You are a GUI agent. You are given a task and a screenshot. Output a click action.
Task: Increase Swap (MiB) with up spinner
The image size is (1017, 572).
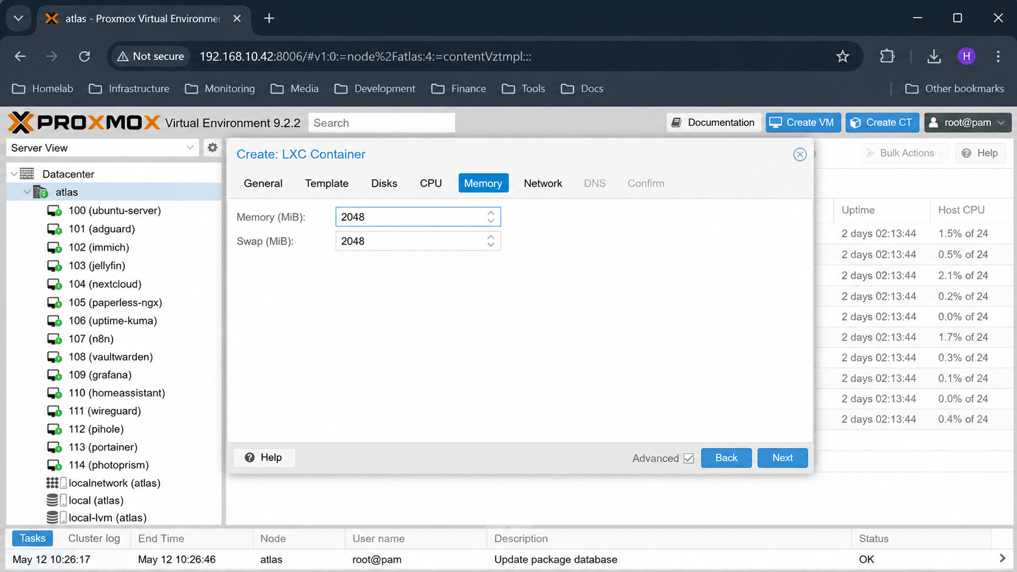(x=491, y=237)
